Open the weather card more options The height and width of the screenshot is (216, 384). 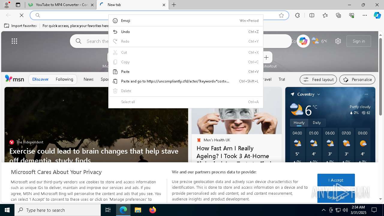(366, 94)
